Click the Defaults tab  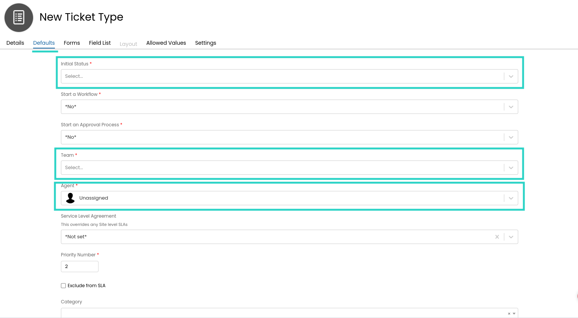[x=44, y=43]
